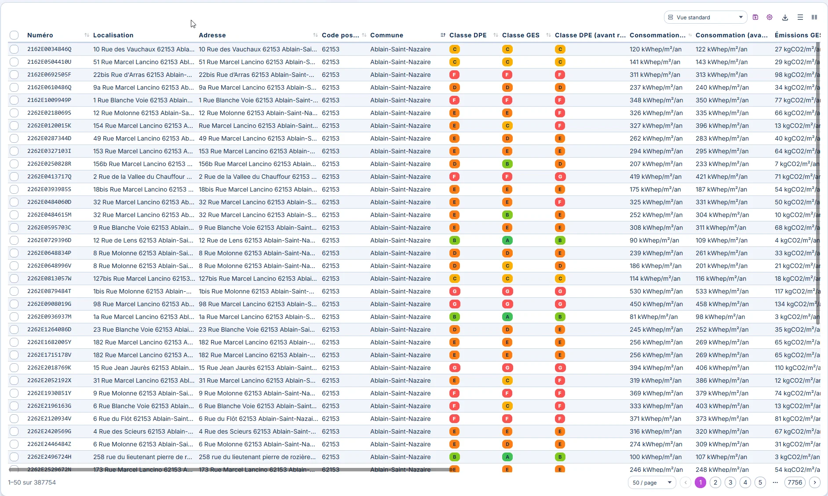Save the current view with the floppy icon

tap(755, 17)
